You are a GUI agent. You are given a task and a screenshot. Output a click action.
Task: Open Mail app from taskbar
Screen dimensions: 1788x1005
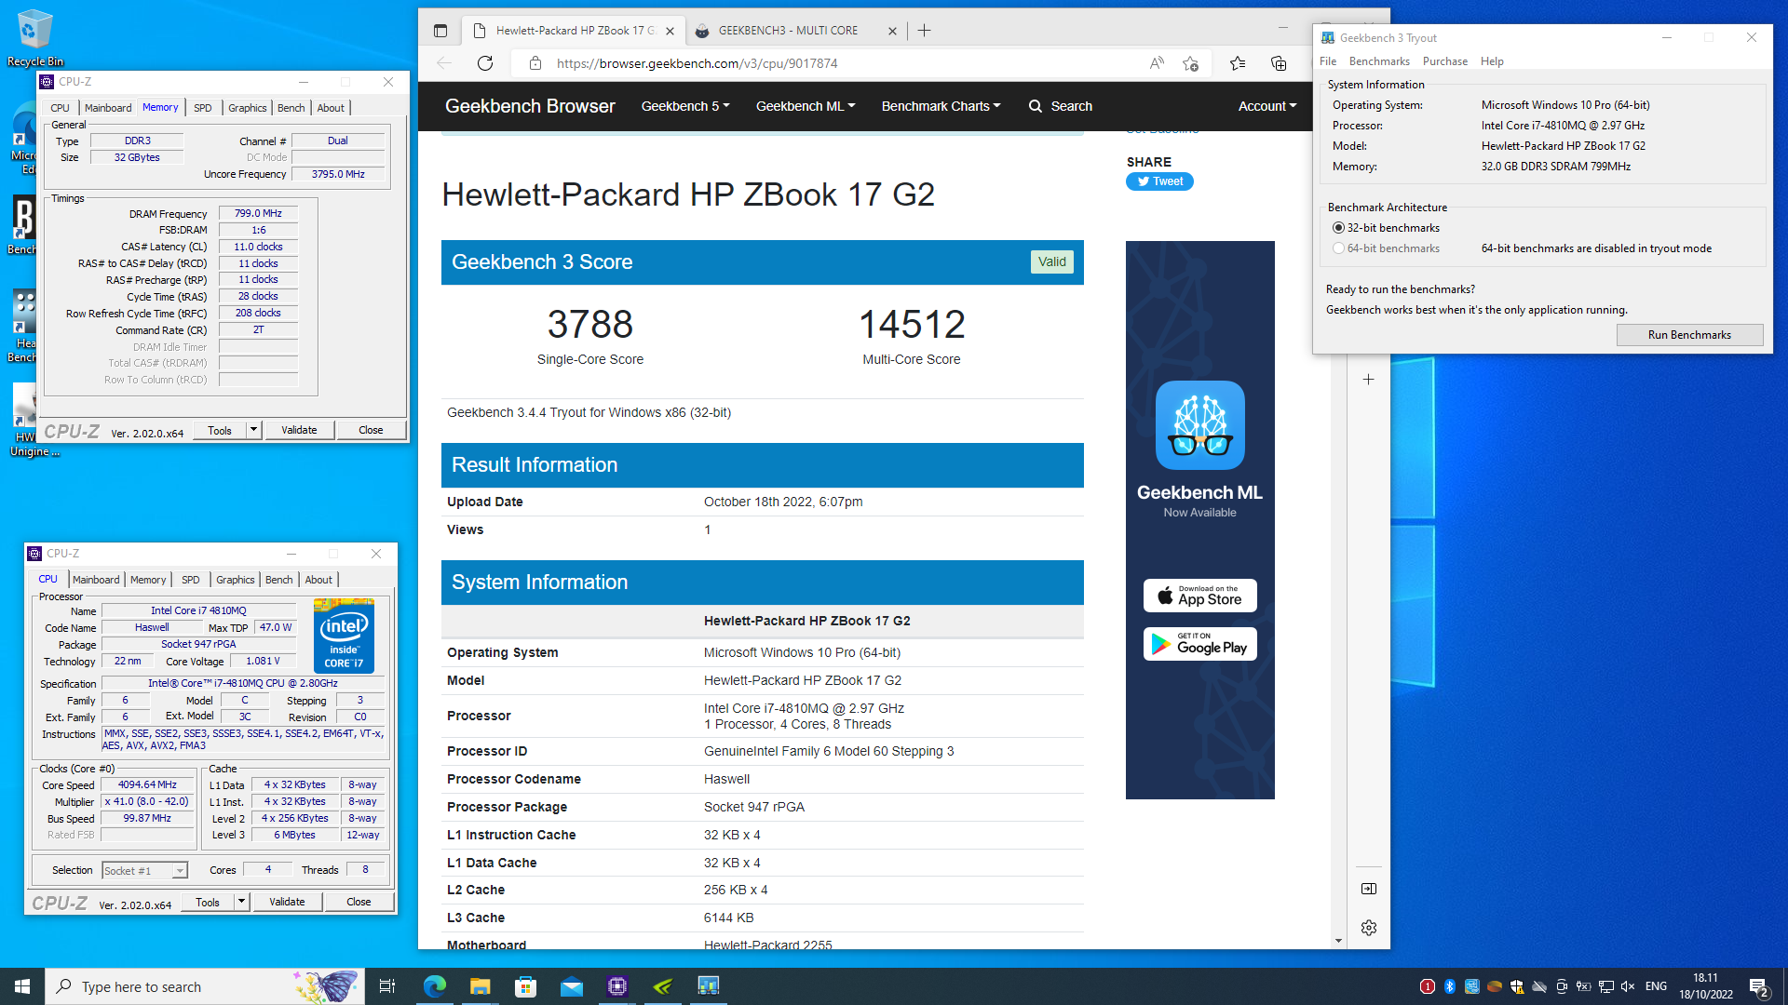click(571, 986)
